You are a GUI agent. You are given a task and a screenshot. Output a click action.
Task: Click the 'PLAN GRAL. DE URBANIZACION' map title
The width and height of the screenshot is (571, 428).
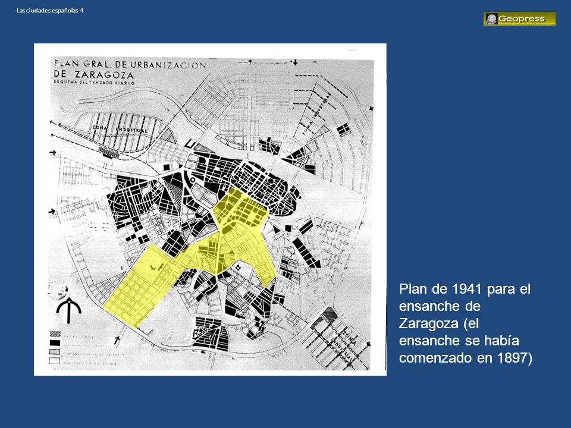pyautogui.click(x=130, y=64)
